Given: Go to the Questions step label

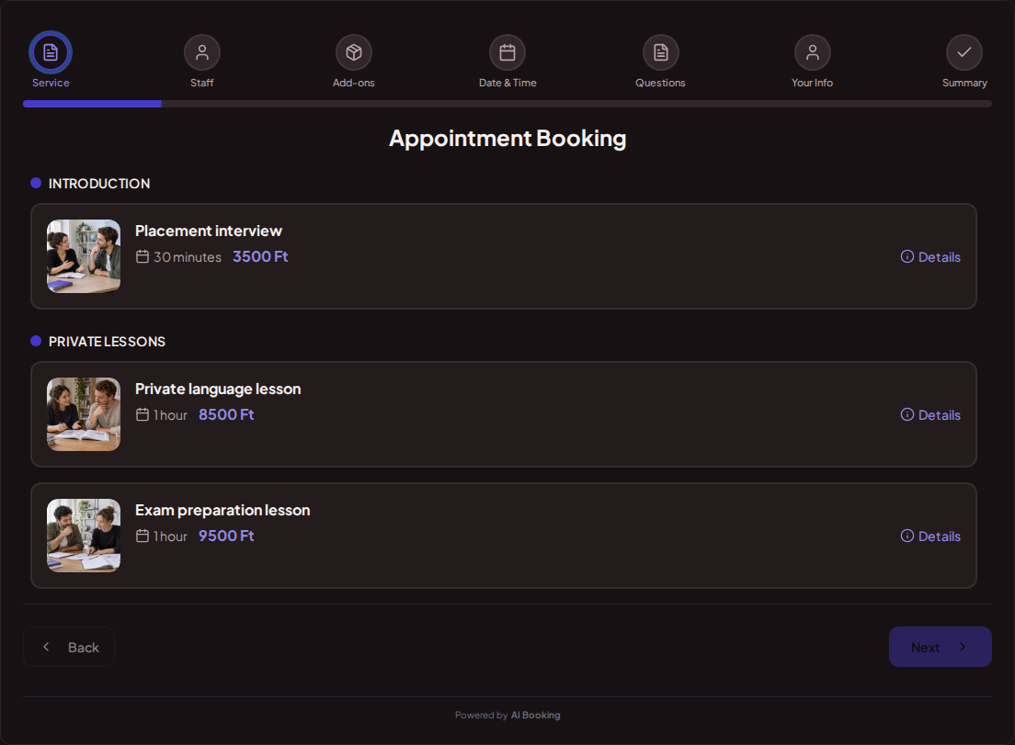Looking at the screenshot, I should click(x=660, y=83).
